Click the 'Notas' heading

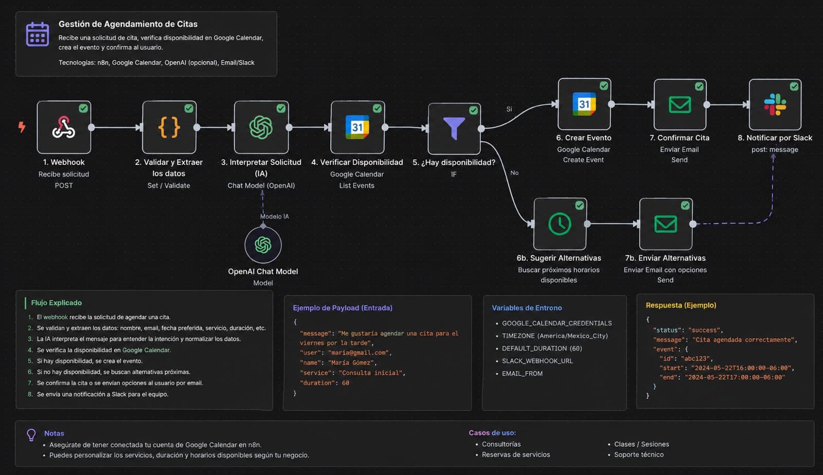(x=54, y=433)
